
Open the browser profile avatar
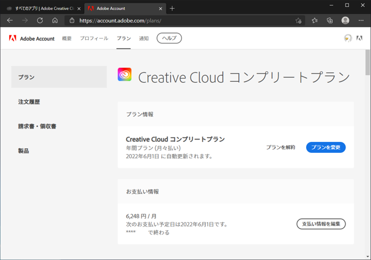tap(345, 21)
